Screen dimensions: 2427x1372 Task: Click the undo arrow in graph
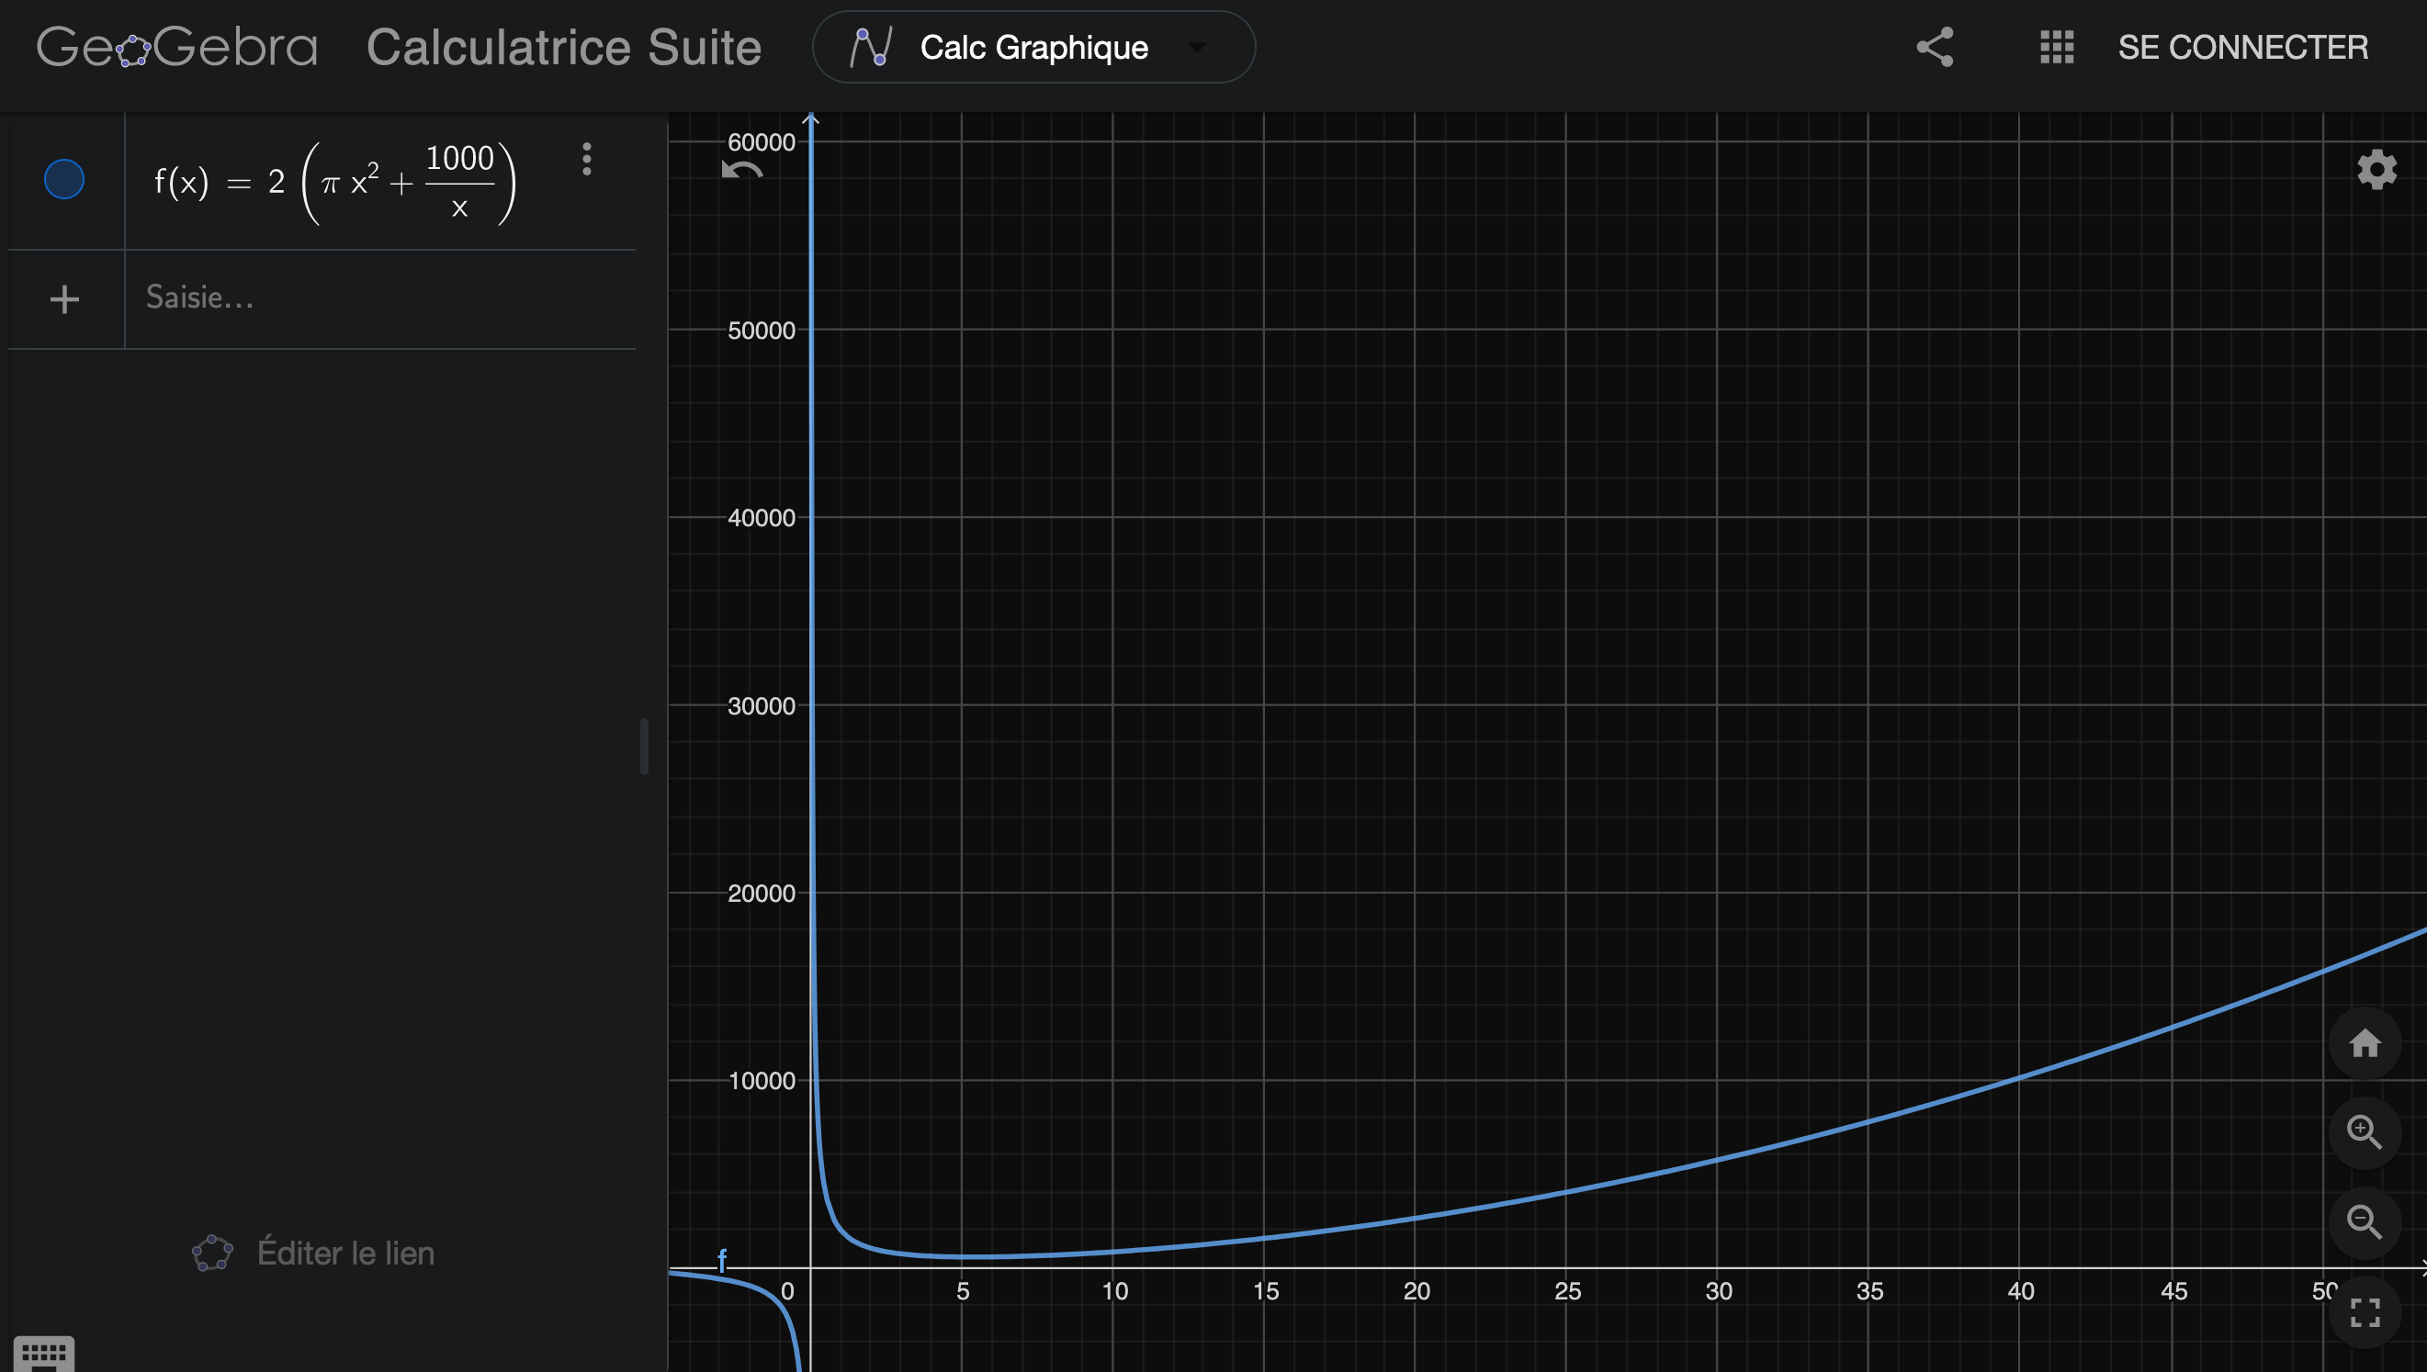click(741, 171)
